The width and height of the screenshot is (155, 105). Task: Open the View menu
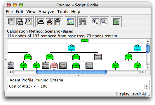[31, 12]
